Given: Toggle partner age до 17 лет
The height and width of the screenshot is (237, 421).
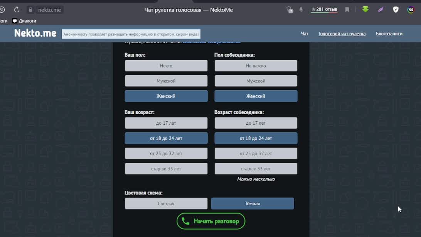Looking at the screenshot, I should (256, 123).
